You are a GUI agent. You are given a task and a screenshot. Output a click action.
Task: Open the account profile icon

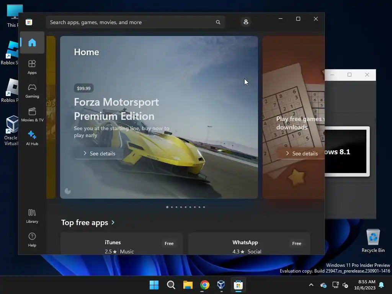click(246, 22)
